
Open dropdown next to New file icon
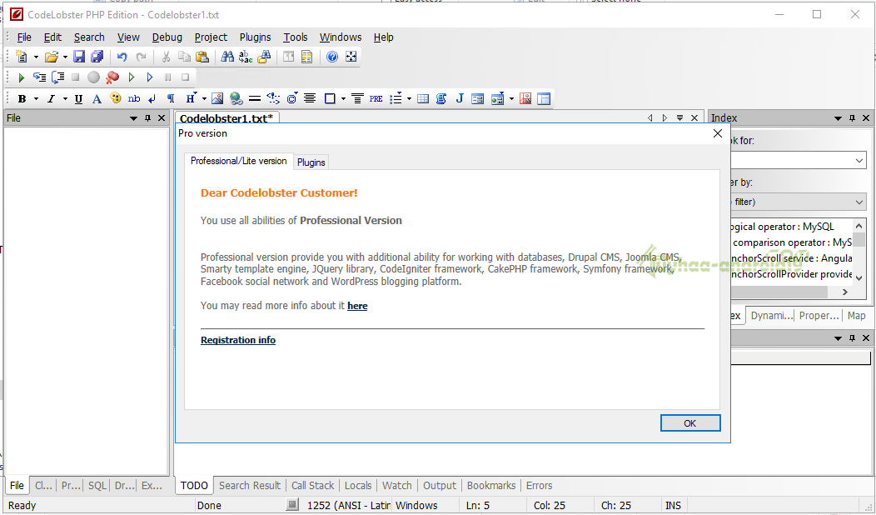36,57
